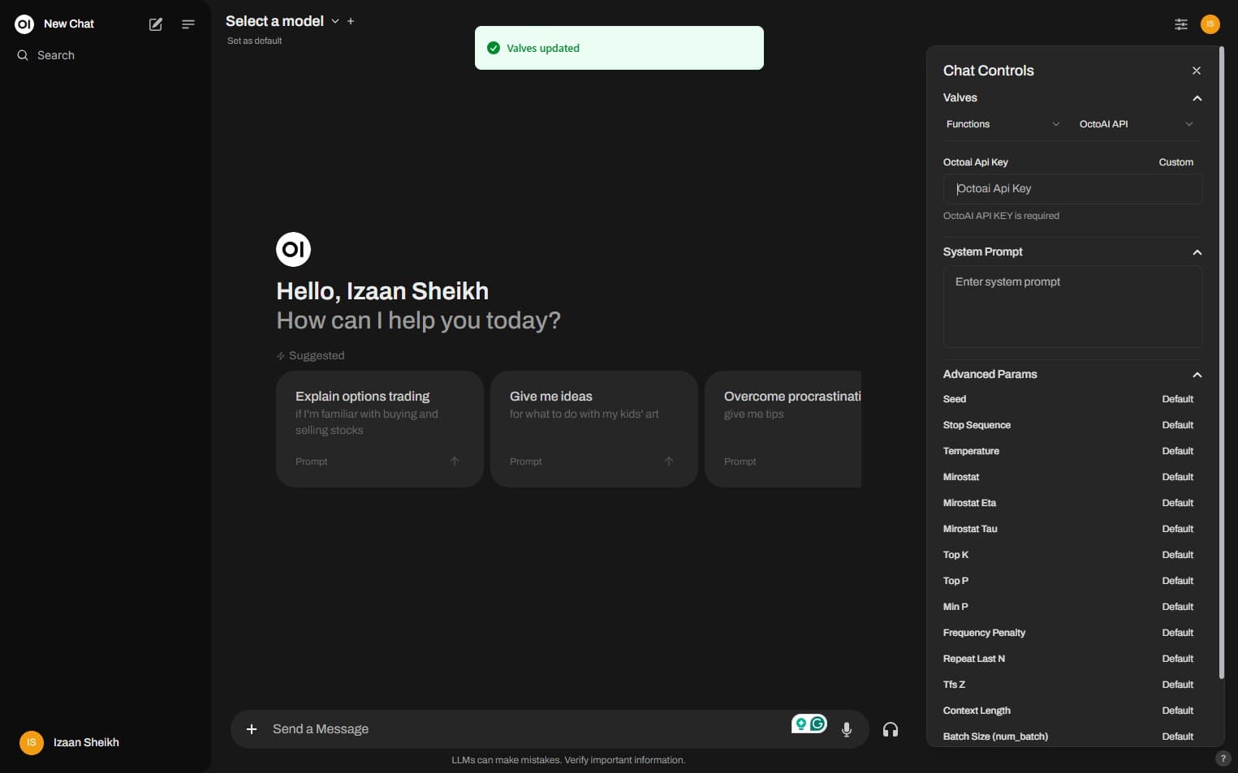Send the Explain options trading prompt arrow

coord(455,462)
